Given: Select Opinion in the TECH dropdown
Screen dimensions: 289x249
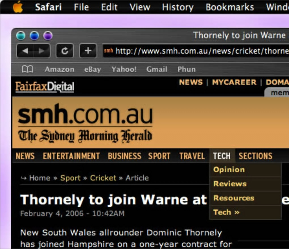Looking at the screenshot, I should [245, 170].
